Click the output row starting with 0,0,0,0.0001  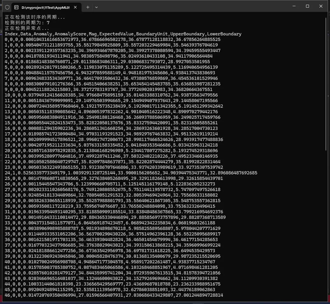(x=113, y=39)
